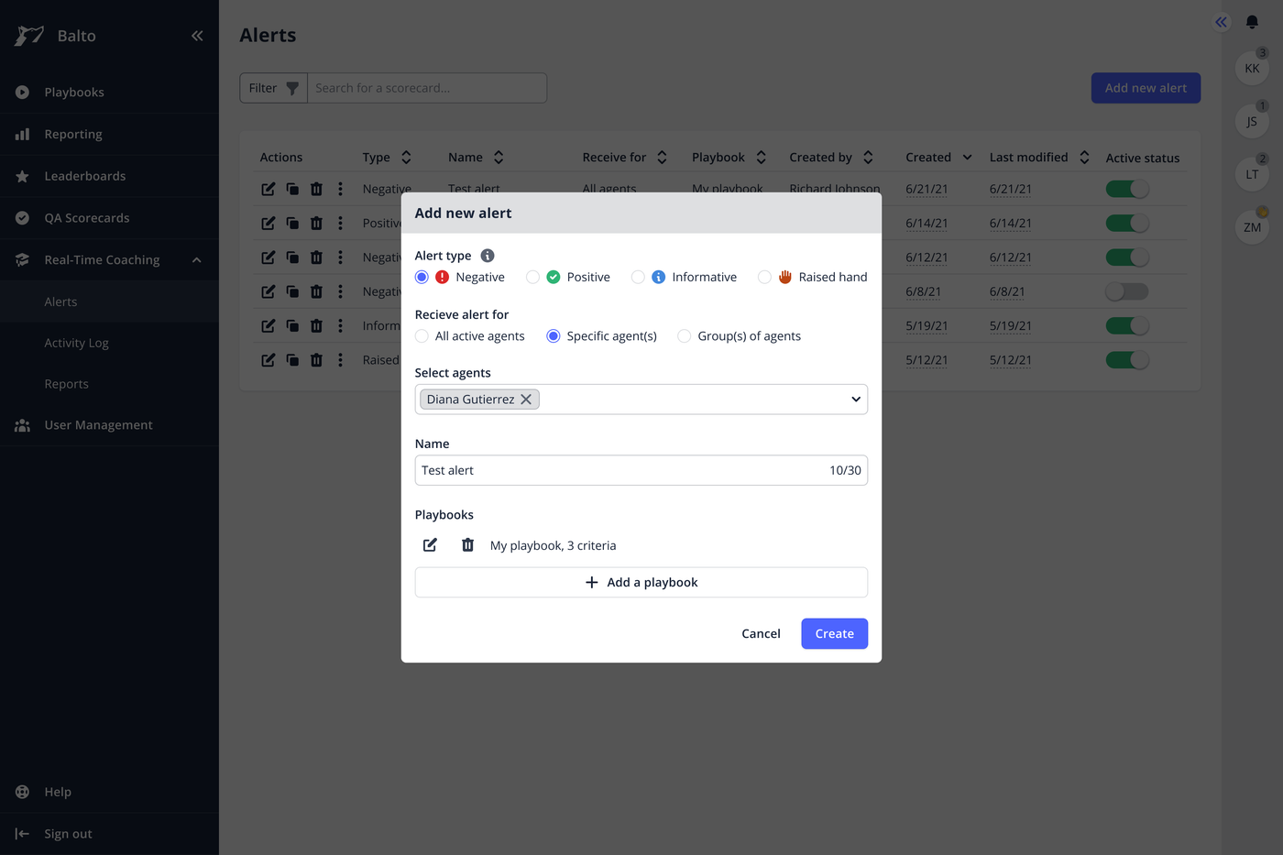Viewport: 1283px width, 855px height.
Task: Choose Group(s) of agents option
Action: (x=684, y=335)
